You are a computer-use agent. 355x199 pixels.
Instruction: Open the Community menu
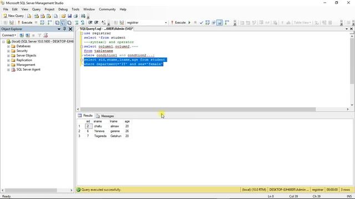pyautogui.click(x=107, y=9)
